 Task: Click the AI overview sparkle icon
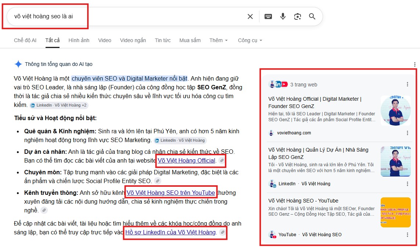[18, 64]
